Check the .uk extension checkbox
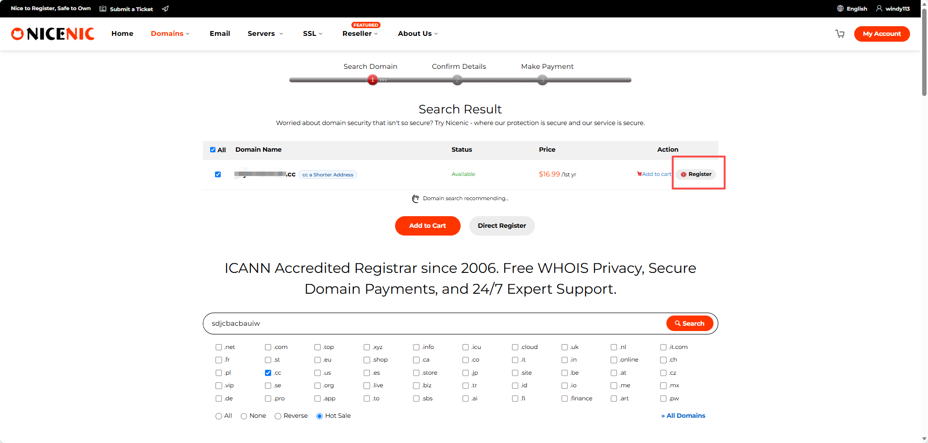928x443 pixels. [x=564, y=347]
